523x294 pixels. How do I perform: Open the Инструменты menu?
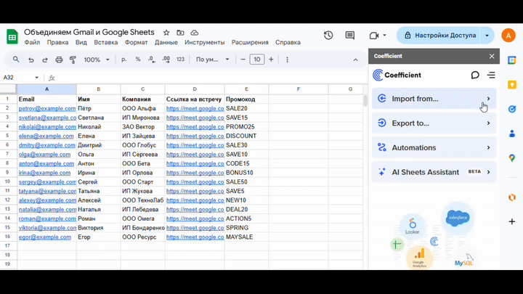pyautogui.click(x=204, y=42)
